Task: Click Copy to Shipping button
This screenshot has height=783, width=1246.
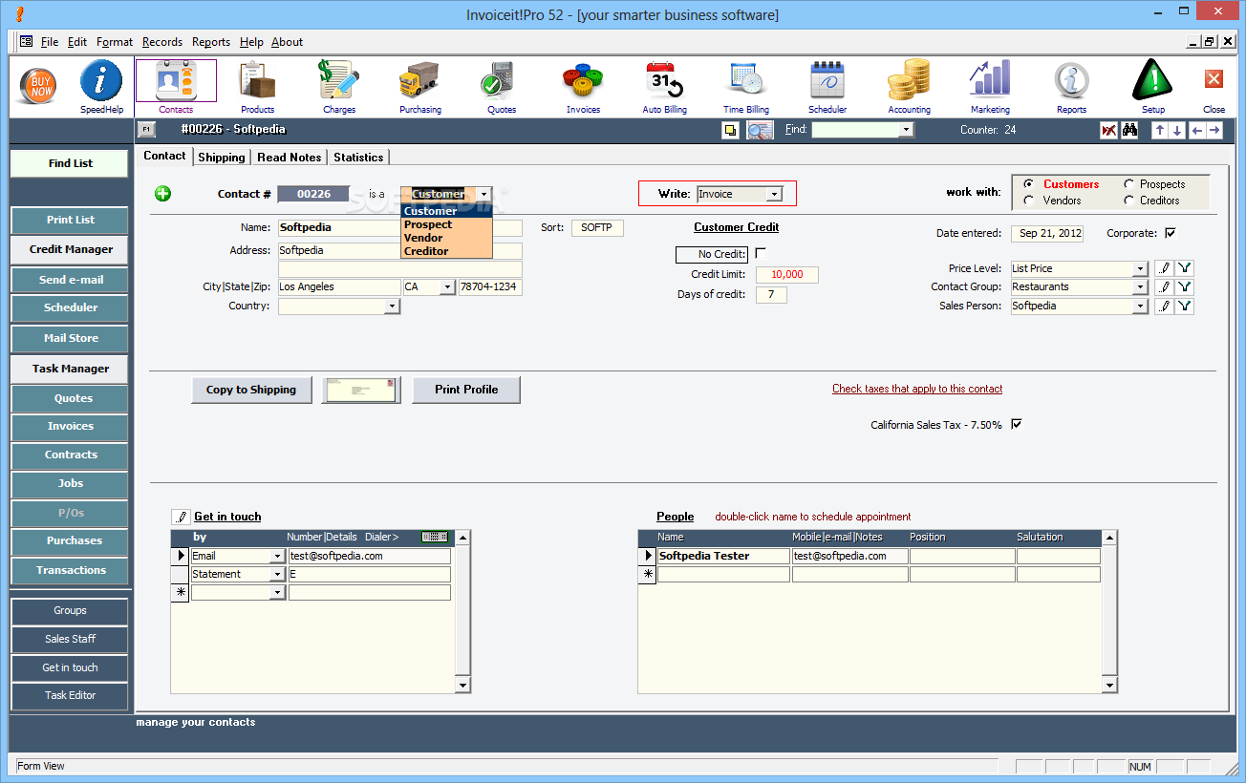Action: pos(252,390)
